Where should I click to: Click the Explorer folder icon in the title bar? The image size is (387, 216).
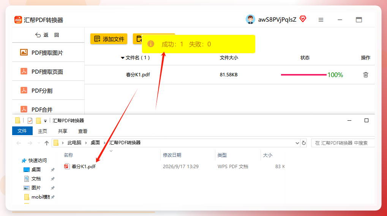17,120
